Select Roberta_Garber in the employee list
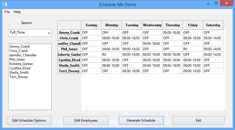Image resolution: width=235 pixels, height=130 pixels. pos(21,64)
